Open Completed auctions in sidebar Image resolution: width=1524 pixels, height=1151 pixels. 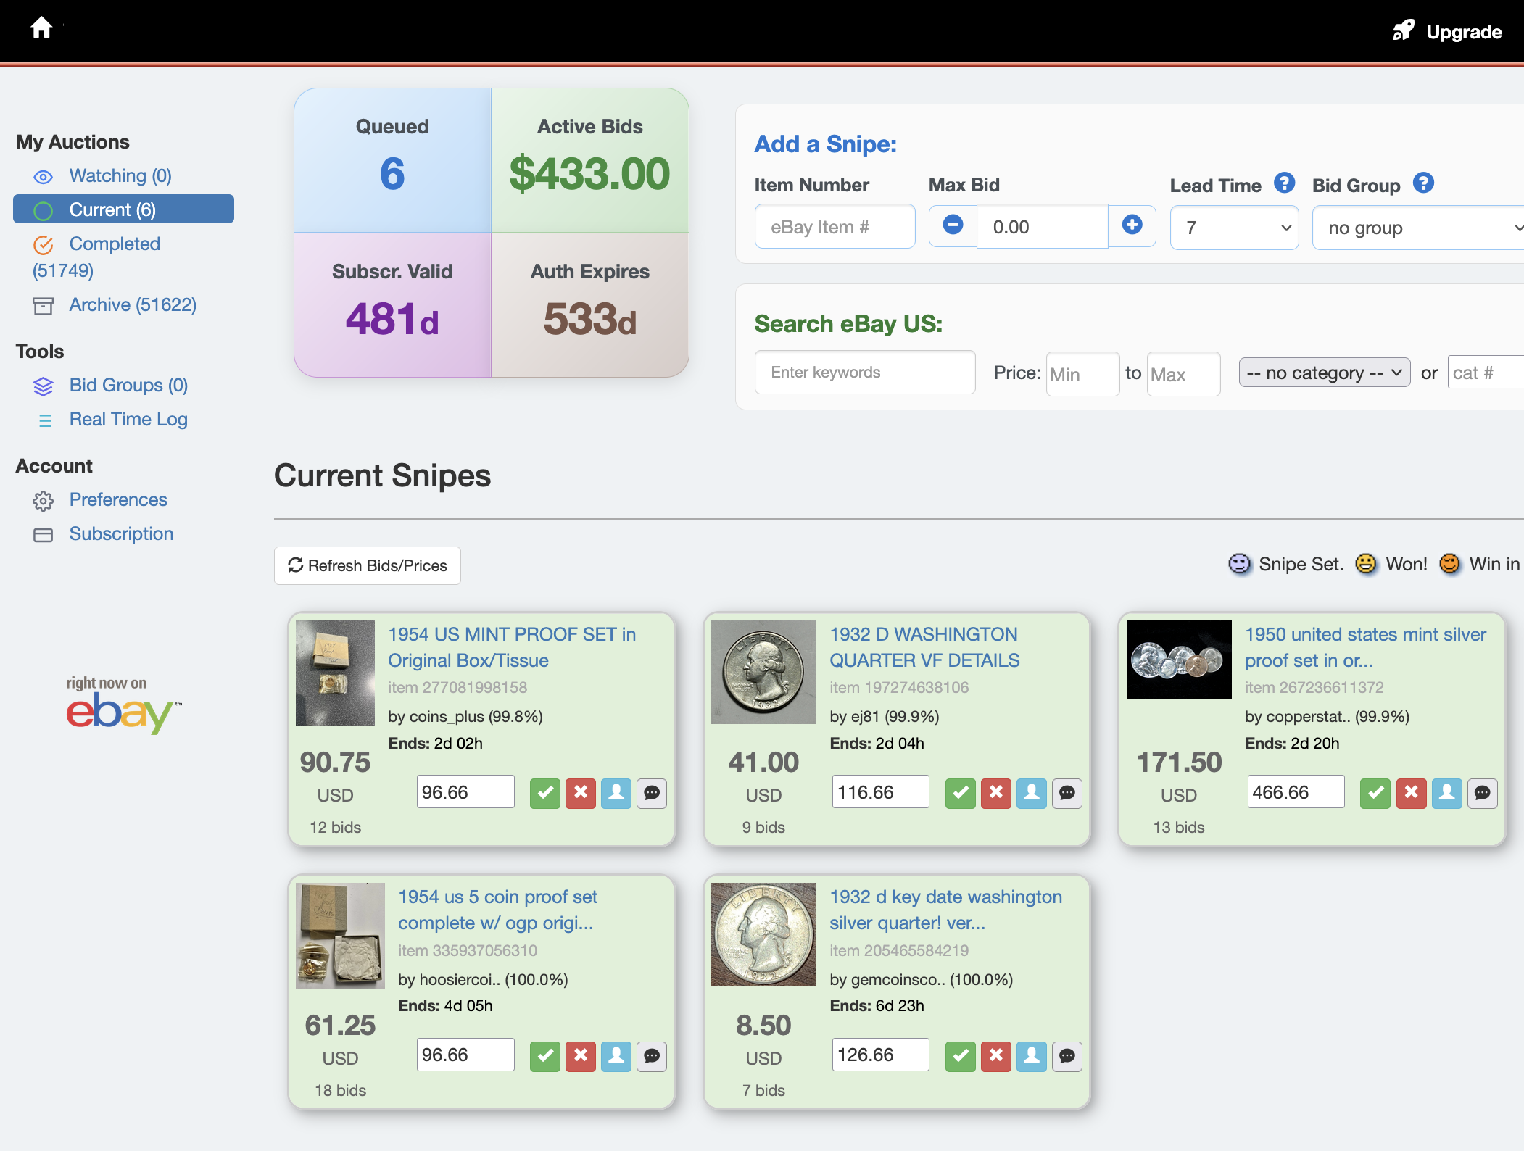pyautogui.click(x=115, y=244)
